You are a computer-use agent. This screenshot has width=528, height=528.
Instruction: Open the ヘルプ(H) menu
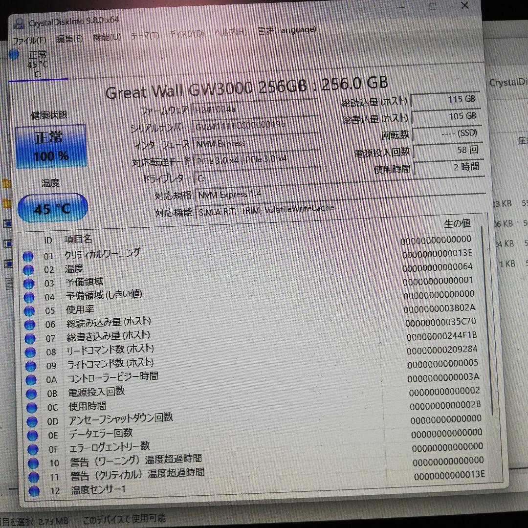click(x=231, y=32)
